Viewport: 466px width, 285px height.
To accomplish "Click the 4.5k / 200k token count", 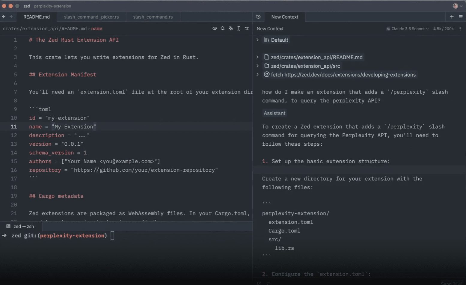I will point(443,29).
